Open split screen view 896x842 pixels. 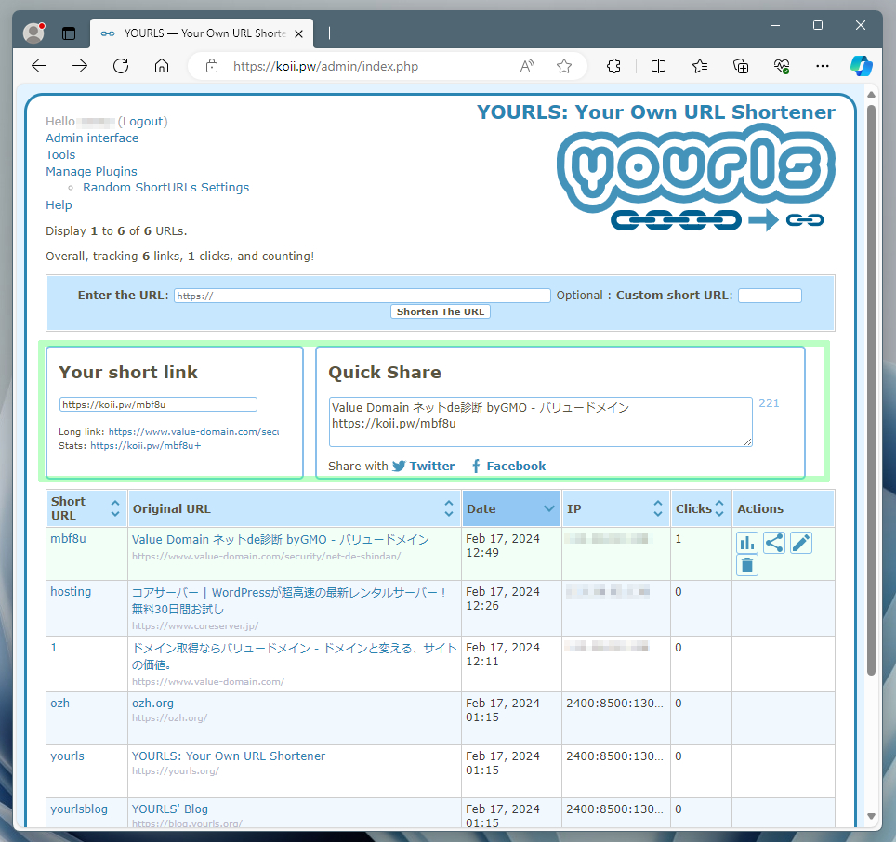[x=658, y=66]
